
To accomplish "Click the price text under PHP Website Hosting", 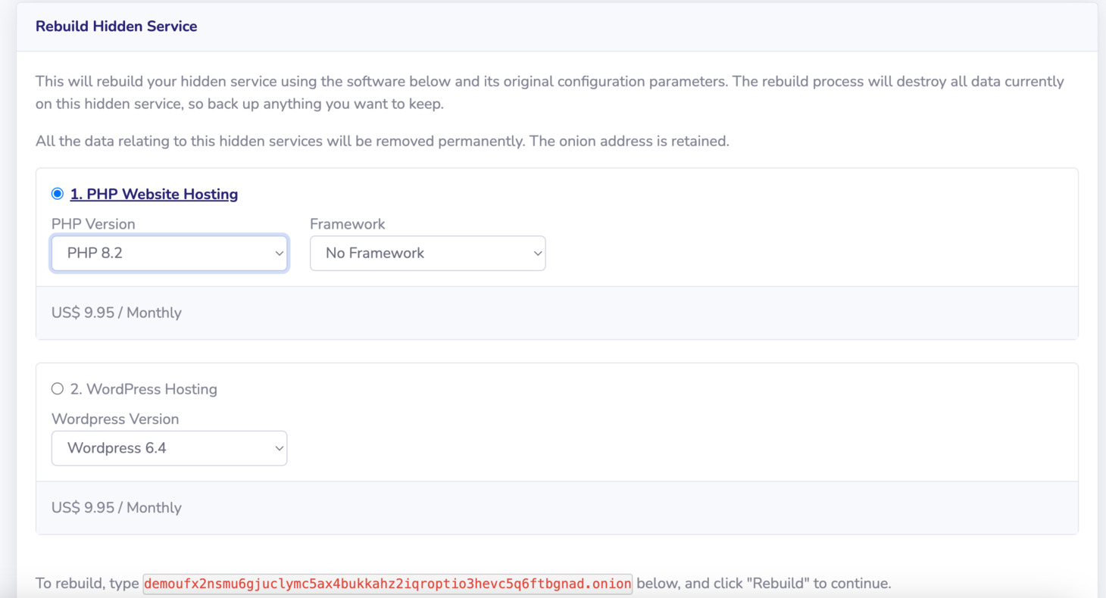I will pyautogui.click(x=117, y=313).
